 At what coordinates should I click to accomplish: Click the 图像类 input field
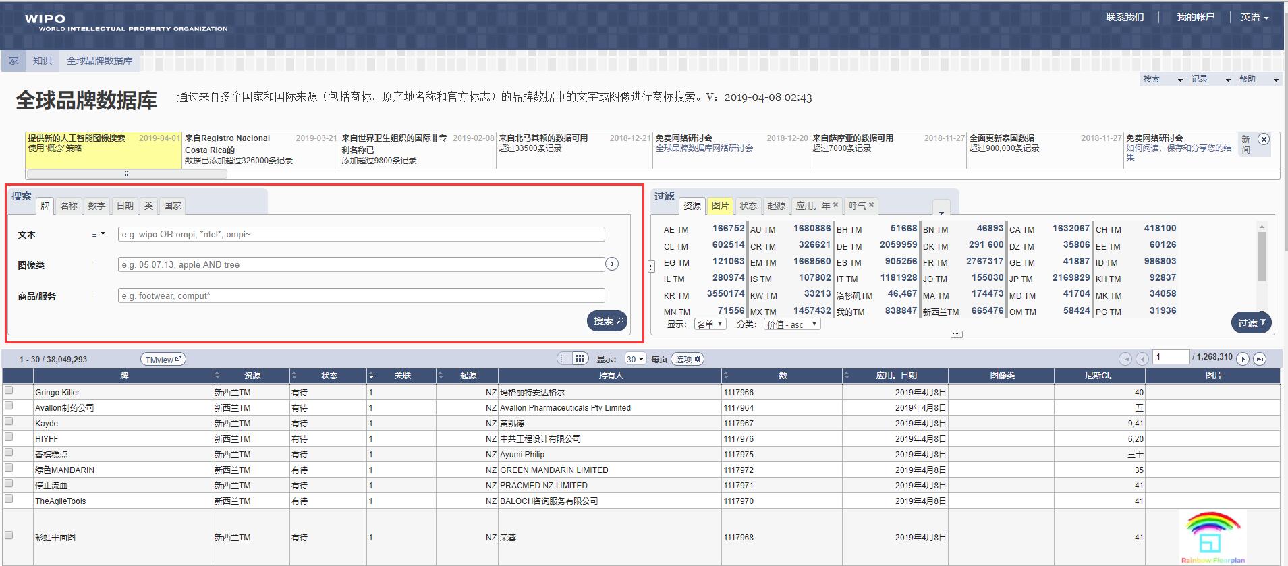coord(362,264)
